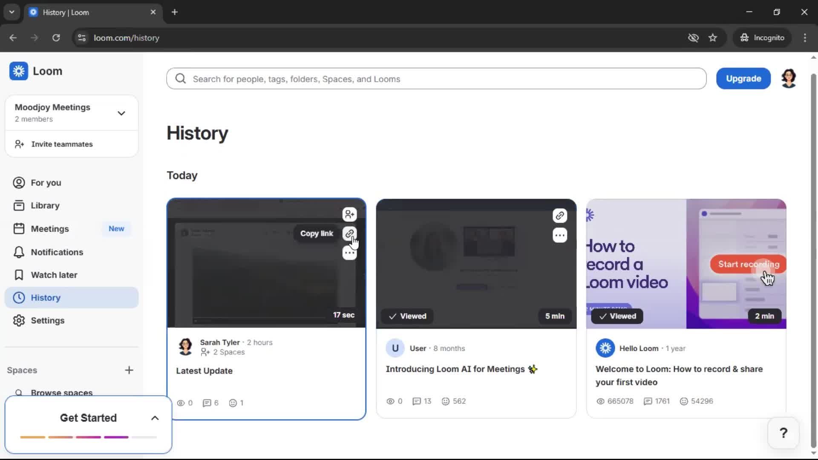Open your profile avatar menu
This screenshot has width=818, height=460.
pyautogui.click(x=789, y=78)
